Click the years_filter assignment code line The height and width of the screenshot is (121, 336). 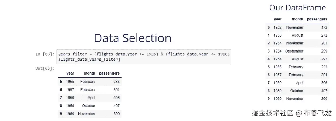144,54
